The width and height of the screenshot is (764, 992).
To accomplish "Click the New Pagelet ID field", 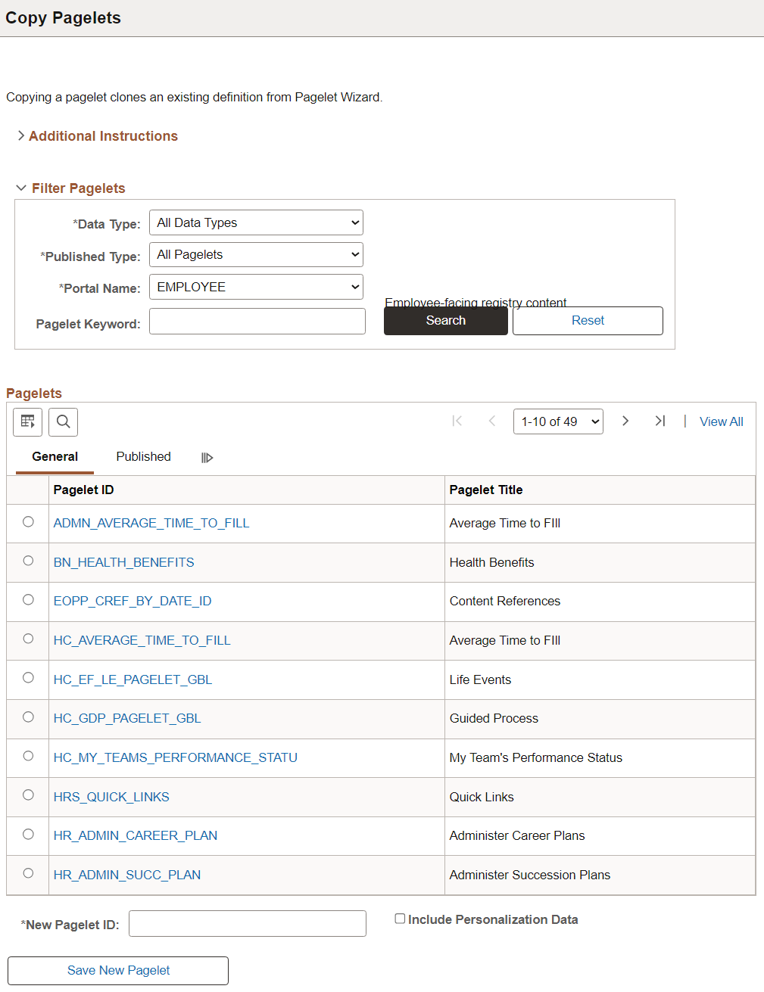I will 248,923.
